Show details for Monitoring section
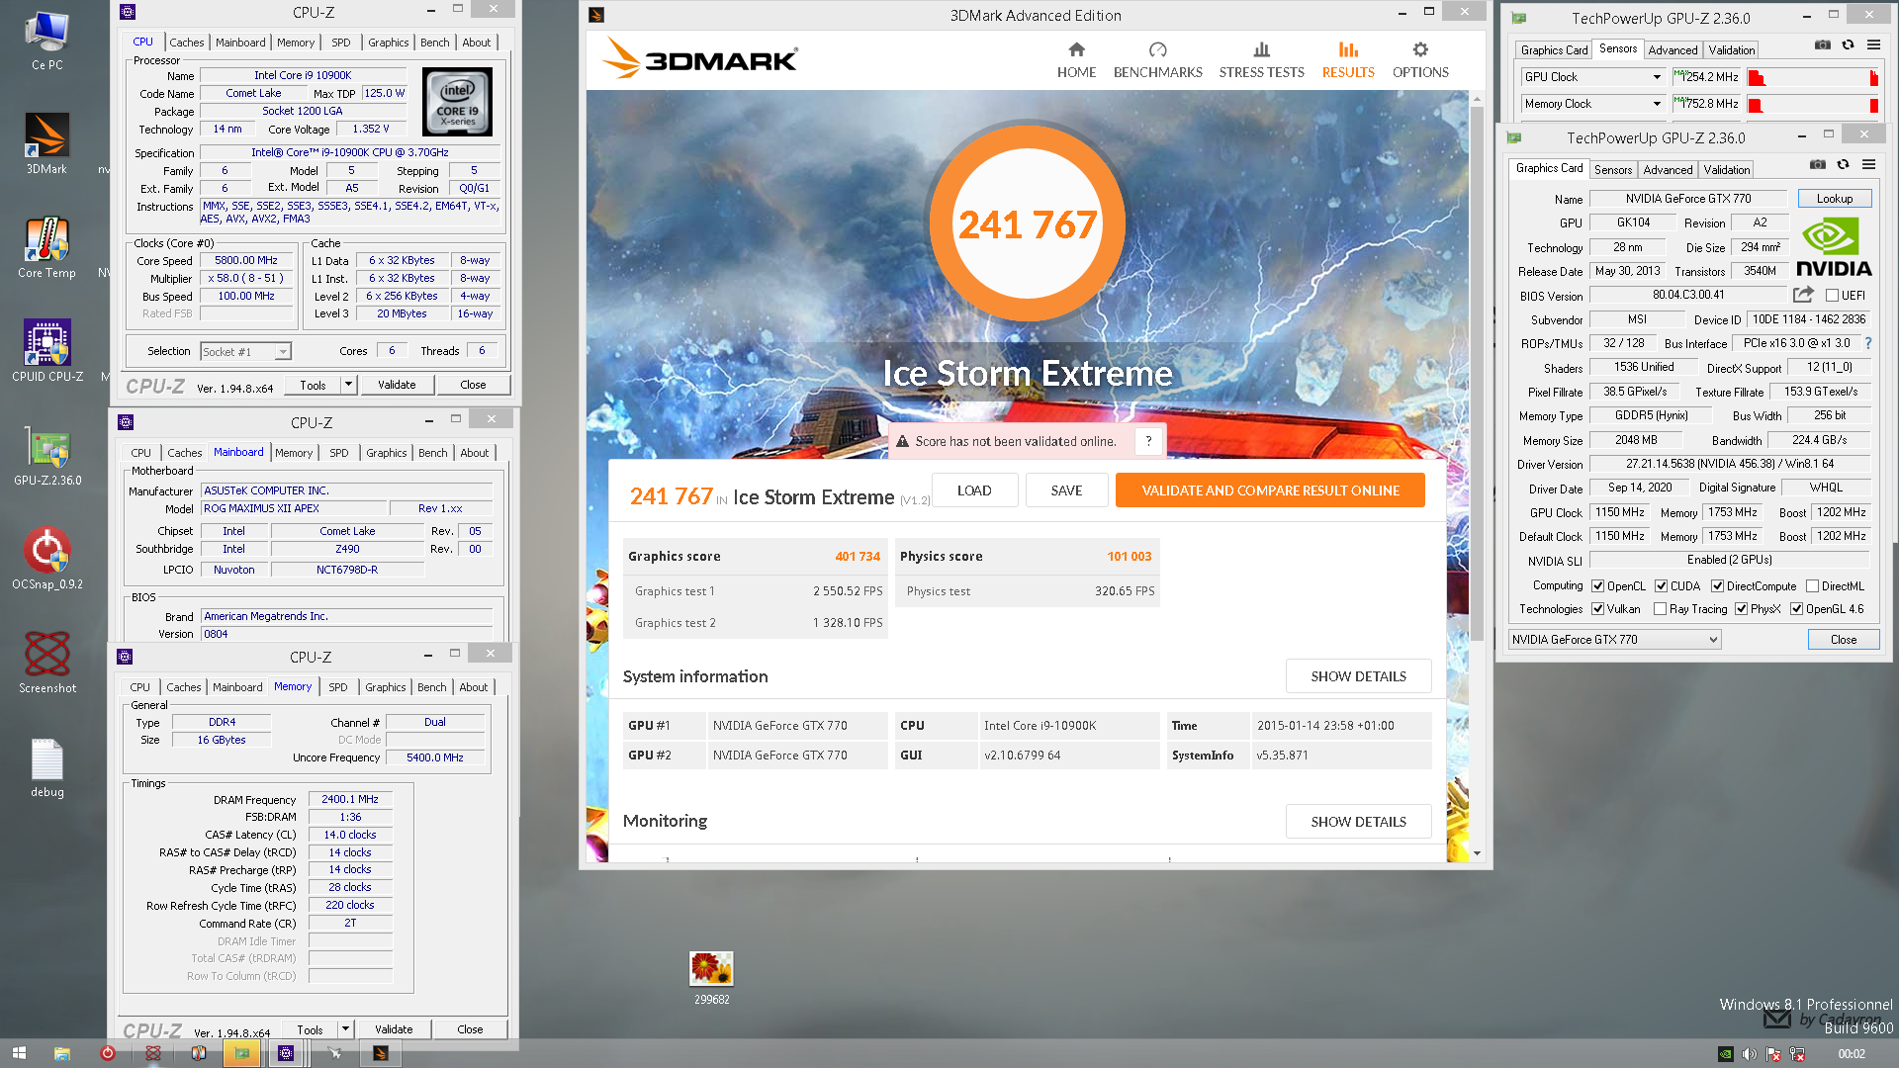1899x1068 pixels. (x=1358, y=821)
